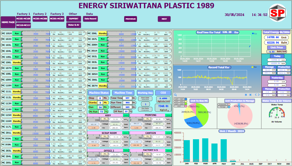Open the Data Record page
This screenshot has height=166, width=292.
90,19
